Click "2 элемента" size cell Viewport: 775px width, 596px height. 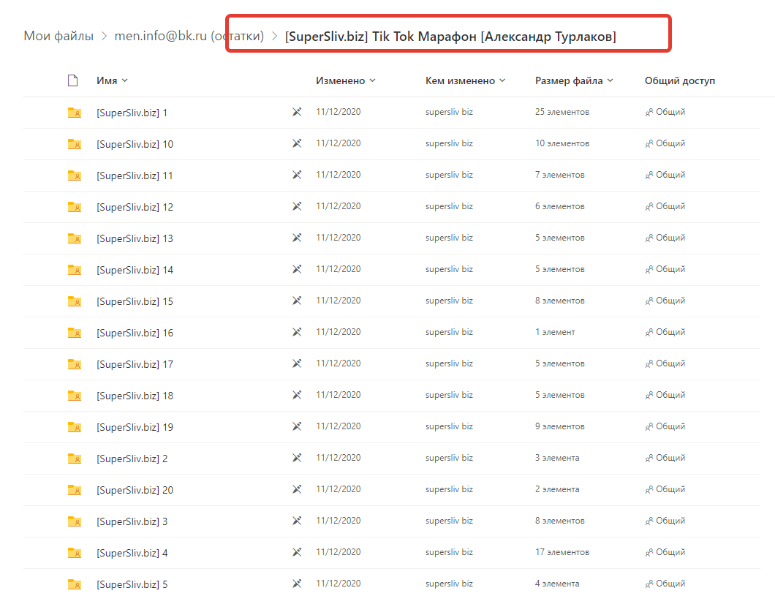(x=557, y=489)
